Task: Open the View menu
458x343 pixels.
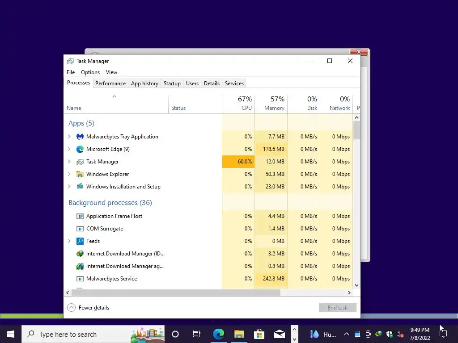Action: (111, 72)
